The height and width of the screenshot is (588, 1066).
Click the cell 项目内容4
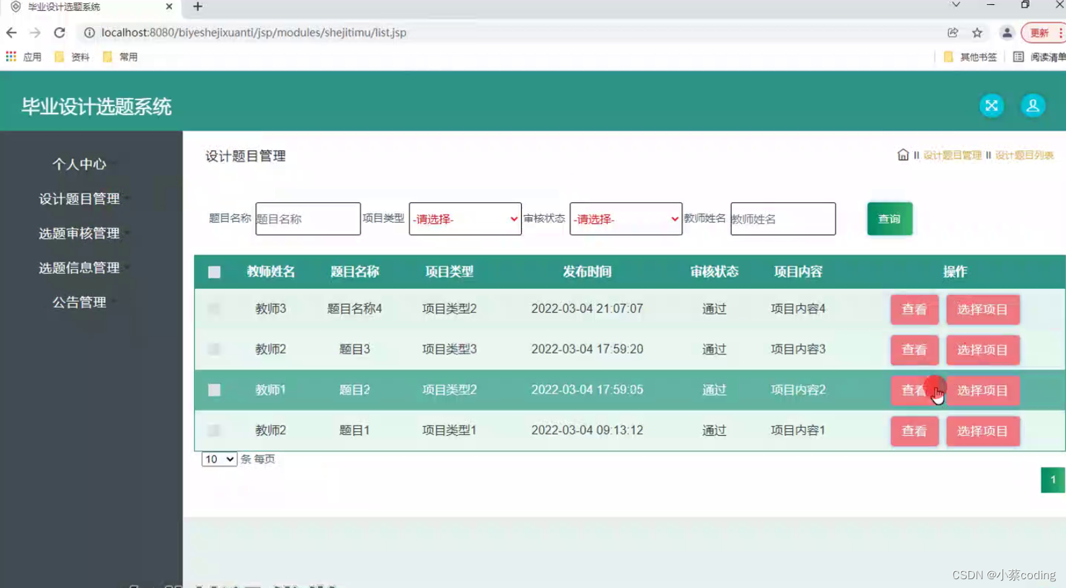pyautogui.click(x=798, y=309)
